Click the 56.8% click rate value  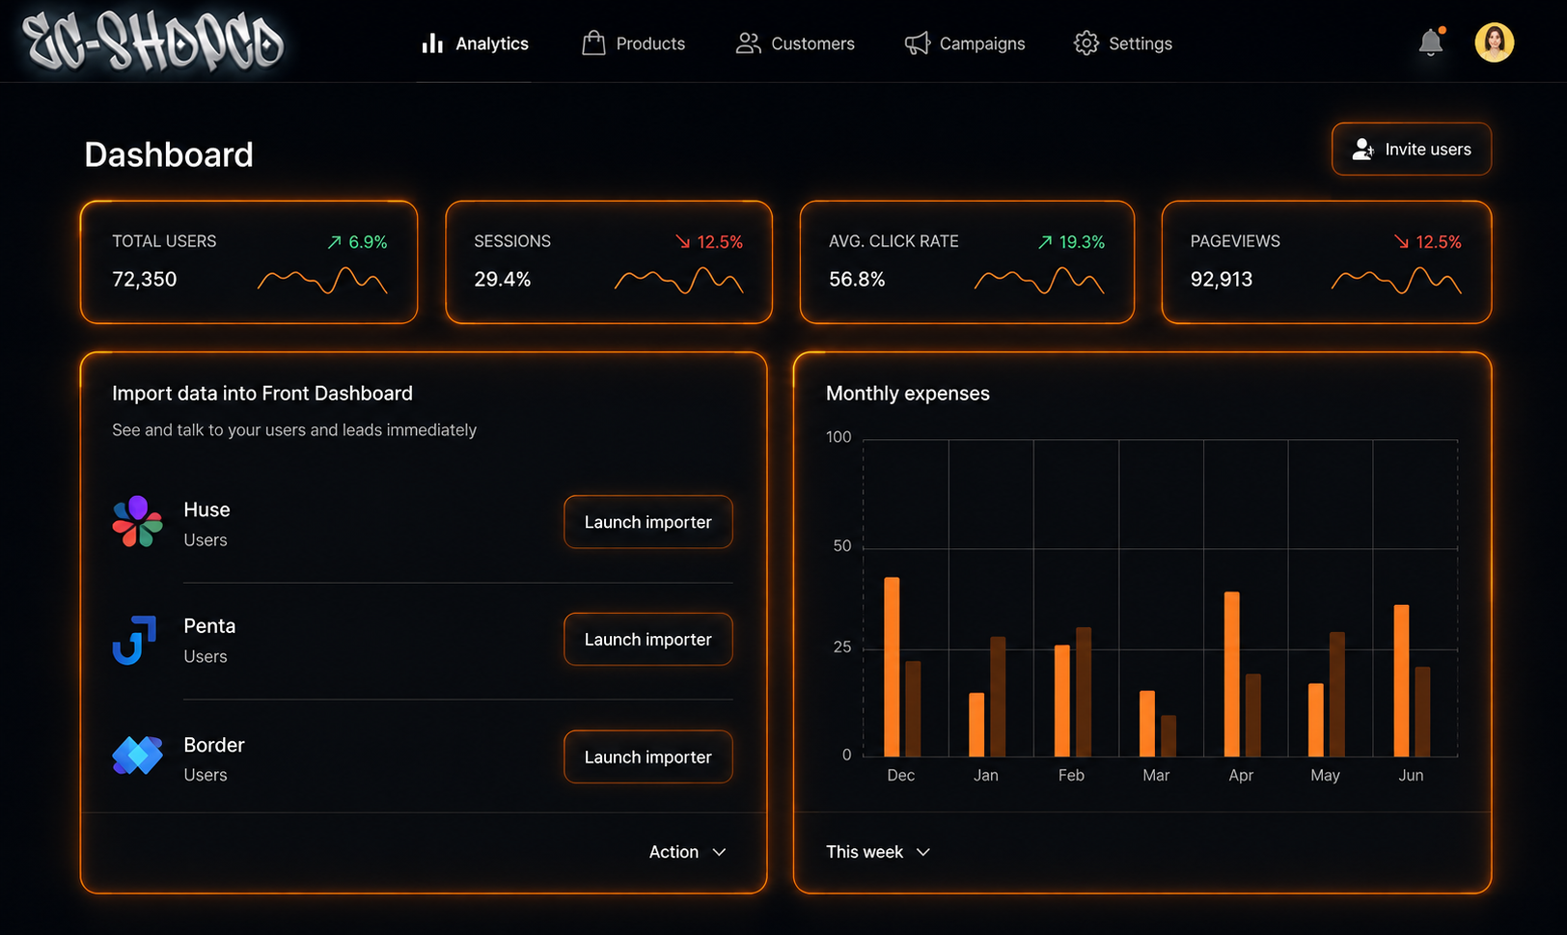point(857,279)
